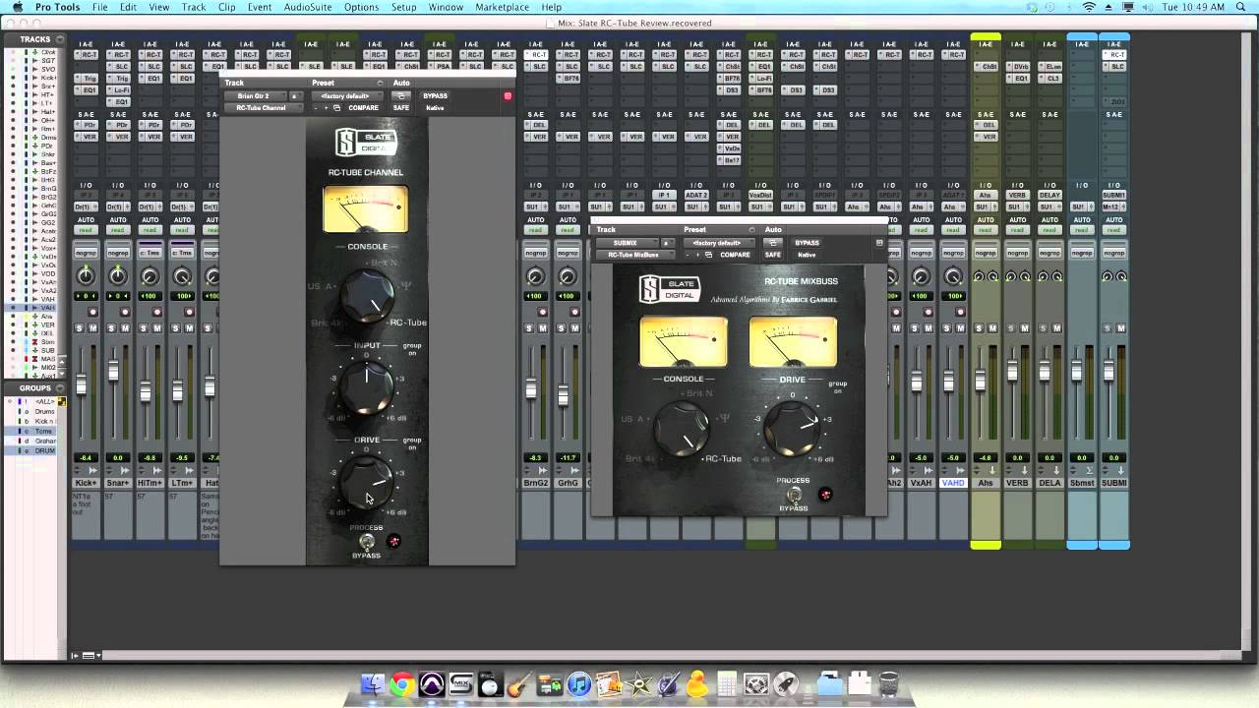Open System Preferences from the Dock

click(756, 684)
